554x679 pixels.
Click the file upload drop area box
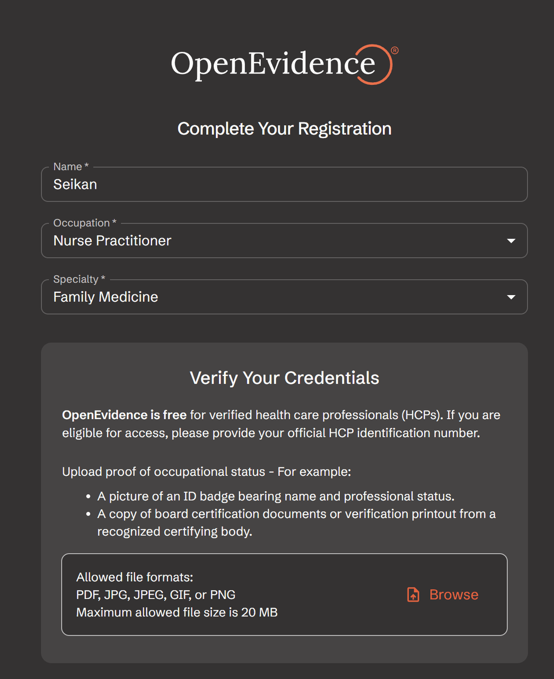pos(284,595)
